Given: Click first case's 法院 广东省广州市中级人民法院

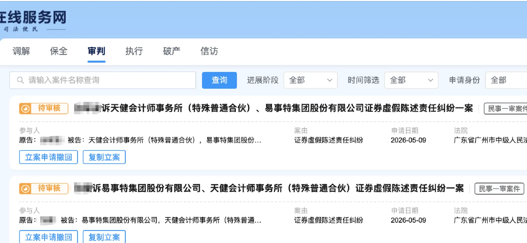Looking at the screenshot, I should click(490, 140).
